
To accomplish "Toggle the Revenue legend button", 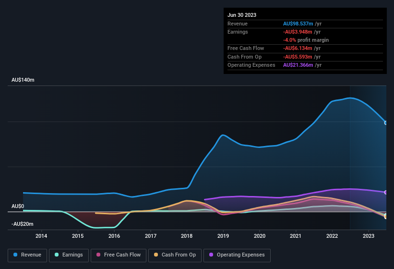I will [27, 255].
